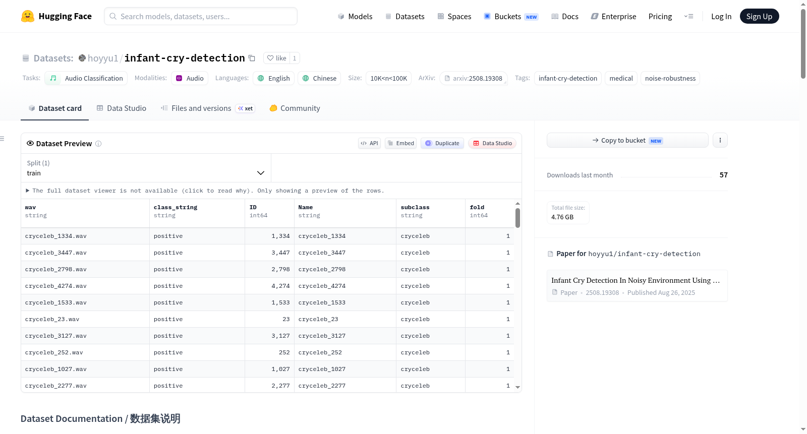
Task: Select the cryceleb_1533.wav cell
Action: tap(85, 302)
